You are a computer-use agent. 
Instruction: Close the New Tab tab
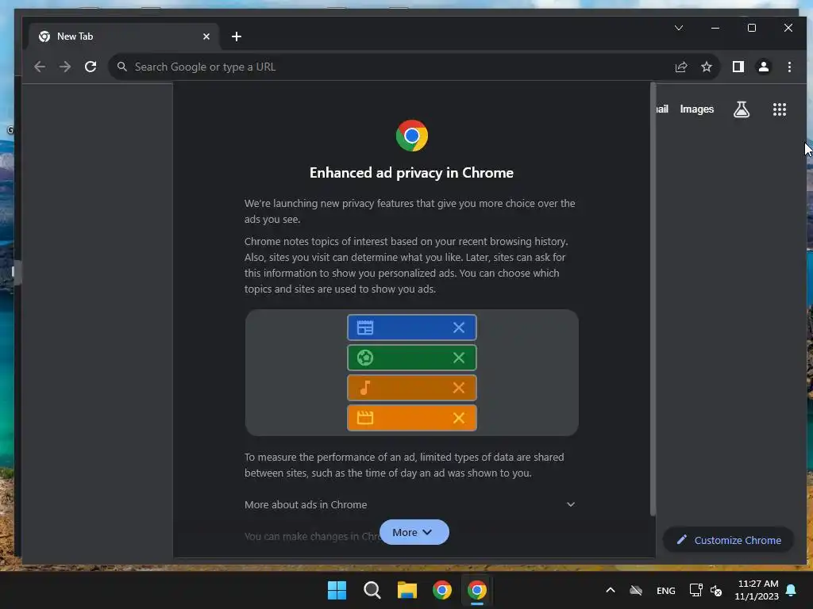[x=206, y=36]
